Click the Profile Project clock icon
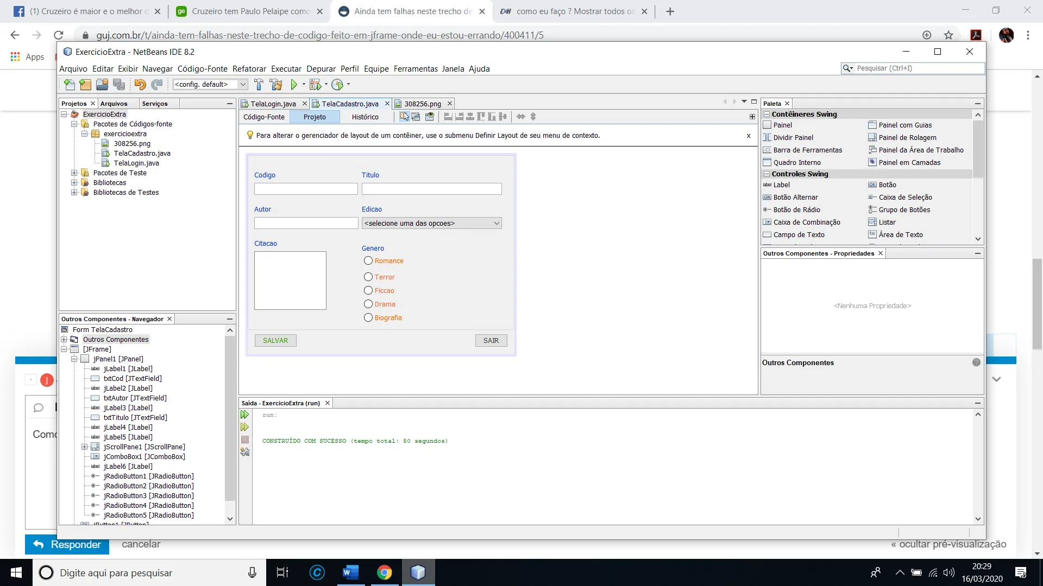 point(337,84)
